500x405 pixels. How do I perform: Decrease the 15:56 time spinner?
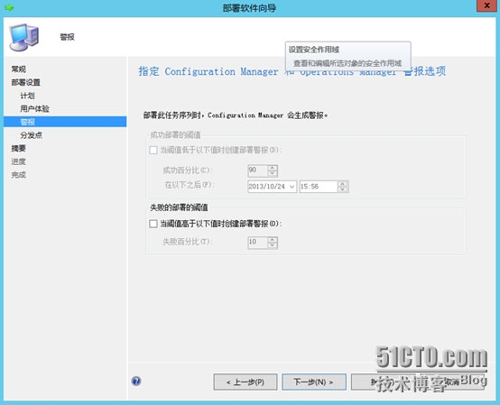click(343, 189)
